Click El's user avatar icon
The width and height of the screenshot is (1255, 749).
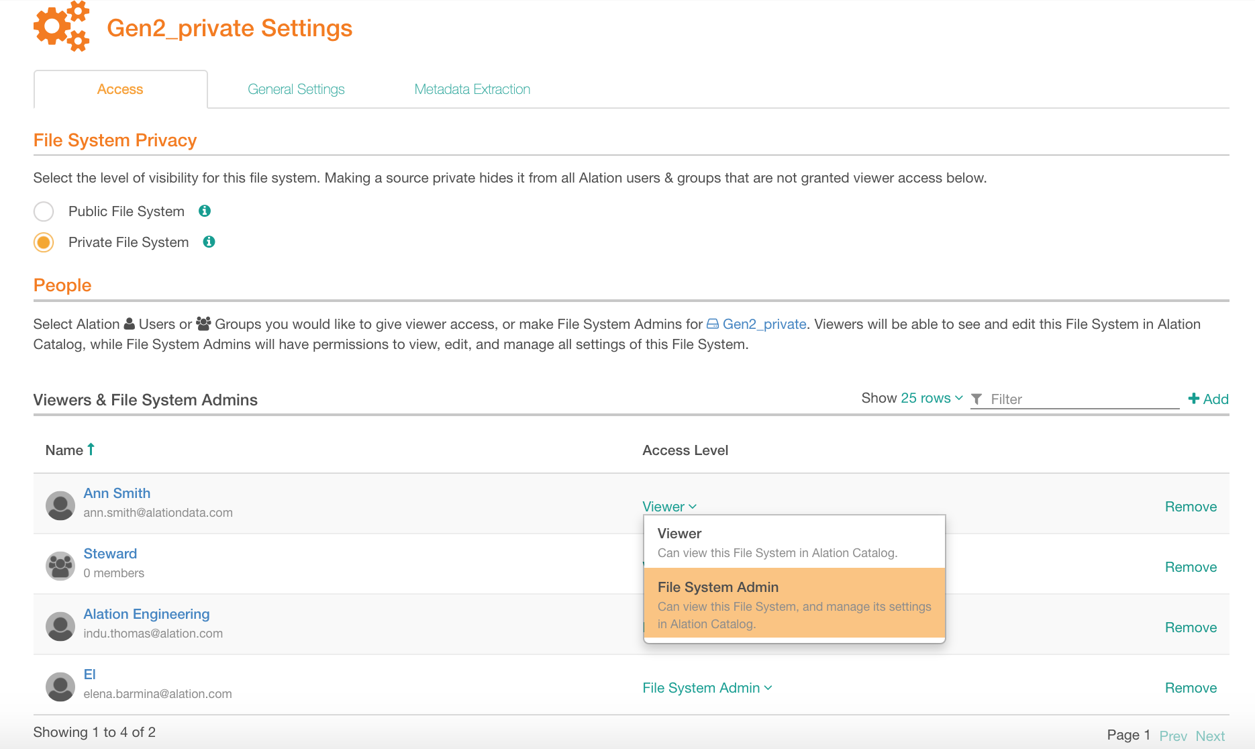(x=60, y=687)
